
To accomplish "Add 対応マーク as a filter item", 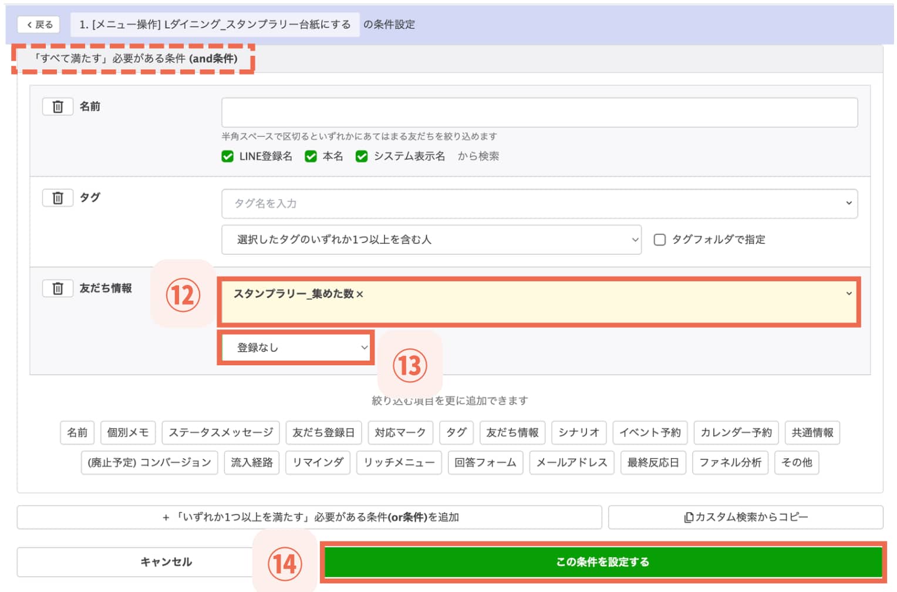I will point(400,433).
